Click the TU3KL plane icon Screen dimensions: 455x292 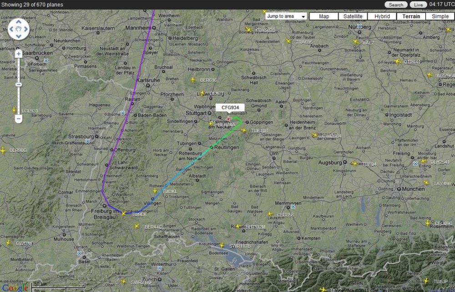155,191
